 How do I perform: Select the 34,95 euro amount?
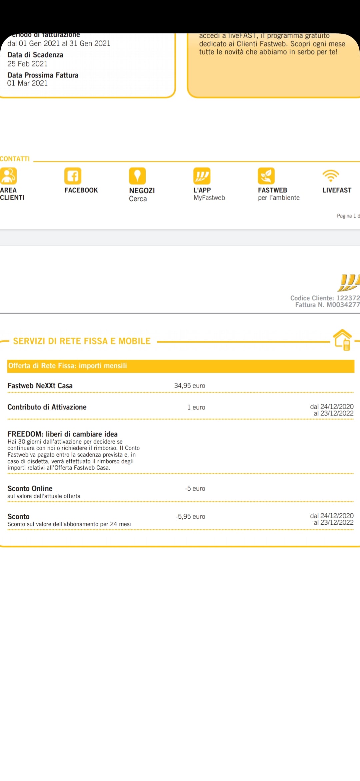pos(190,386)
